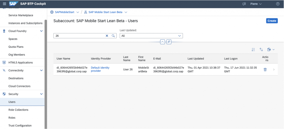284x129 pixels.
Task: Collapse the Security section chevron
Action: coord(41,94)
